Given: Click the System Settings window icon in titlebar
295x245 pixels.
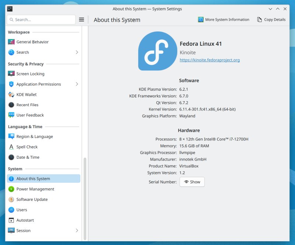Looking at the screenshot, I should pyautogui.click(x=10, y=9).
